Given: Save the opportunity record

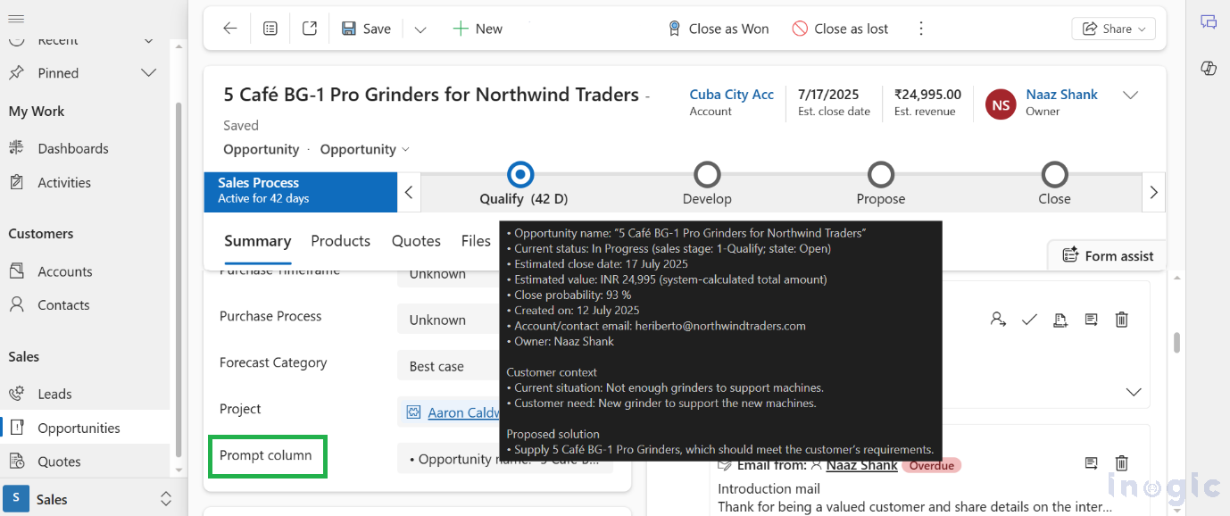Looking at the screenshot, I should [x=367, y=29].
